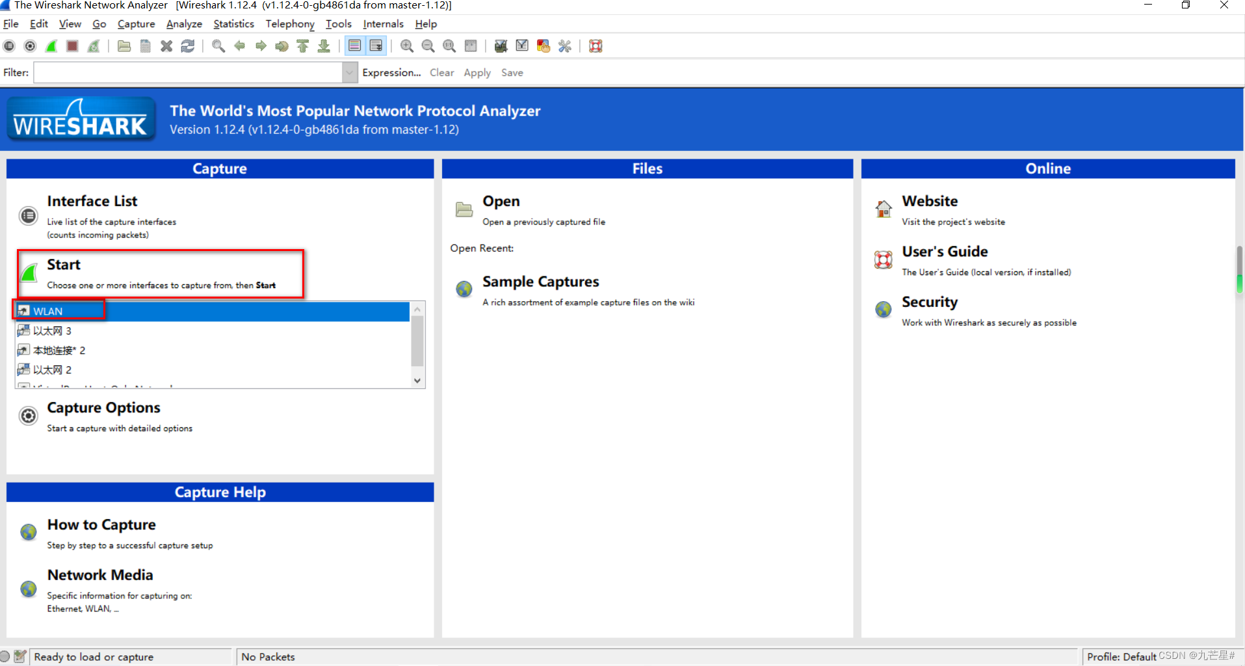The height and width of the screenshot is (666, 1245).
Task: Open a capture file toolbar icon
Action: 124,46
